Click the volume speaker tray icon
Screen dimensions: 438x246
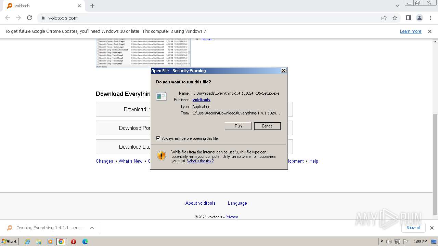(389, 242)
